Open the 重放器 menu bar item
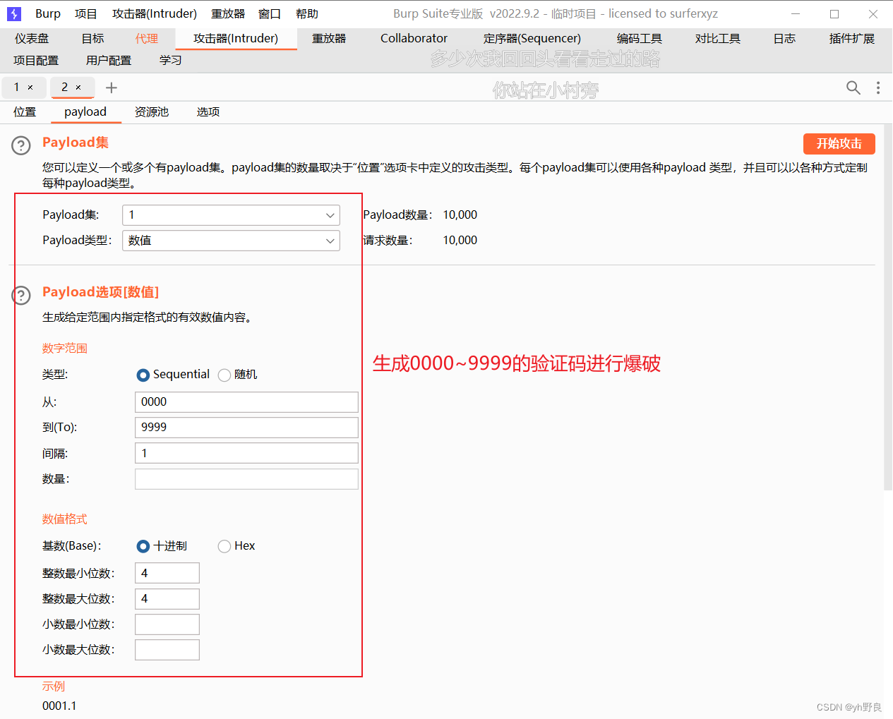This screenshot has width=893, height=719. (228, 13)
